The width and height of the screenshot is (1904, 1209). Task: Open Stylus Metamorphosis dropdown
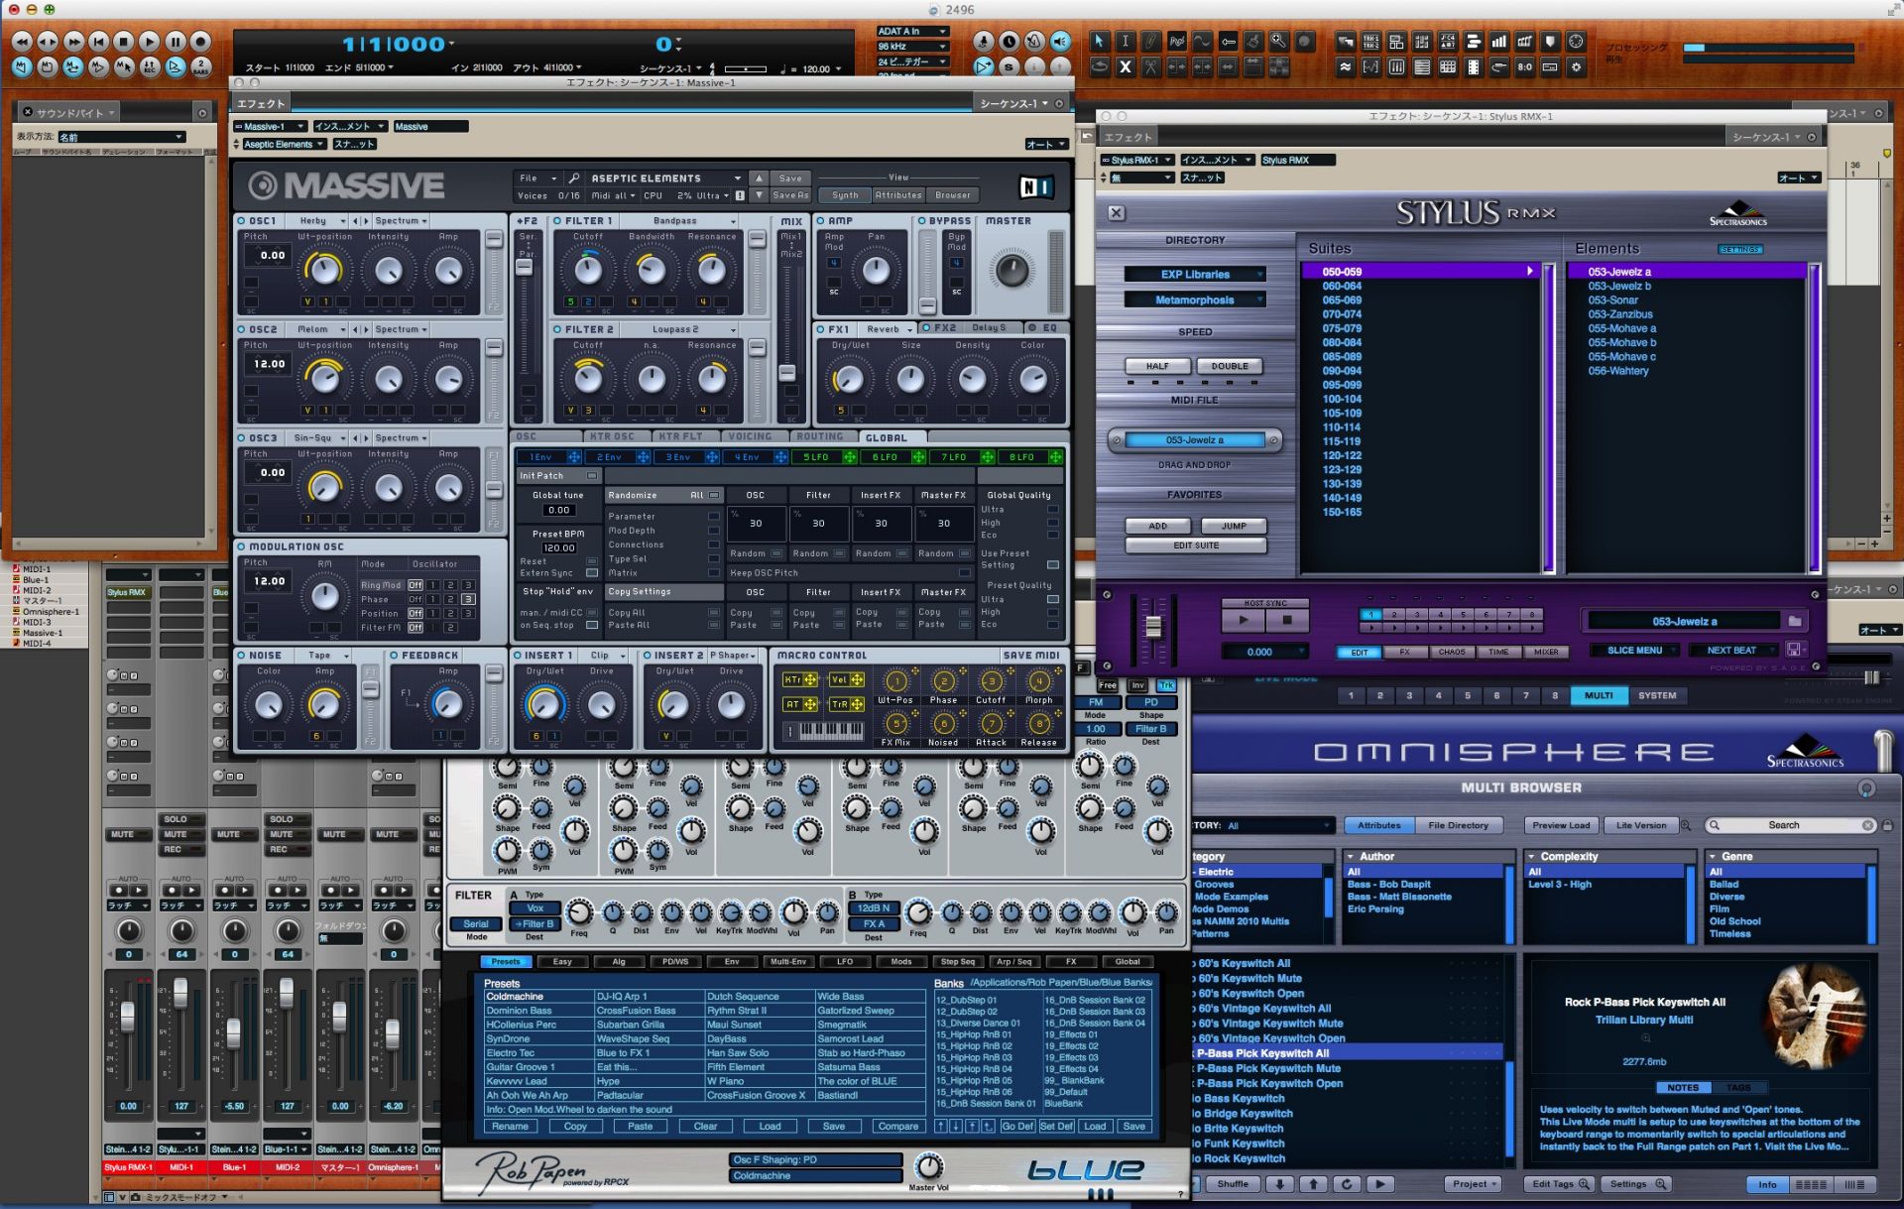(1195, 301)
